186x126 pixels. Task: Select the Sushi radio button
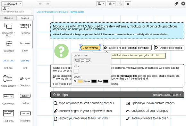click(x=5, y=80)
